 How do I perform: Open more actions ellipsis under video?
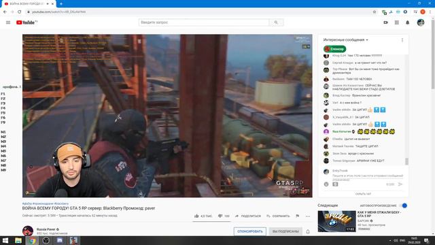coord(308,216)
